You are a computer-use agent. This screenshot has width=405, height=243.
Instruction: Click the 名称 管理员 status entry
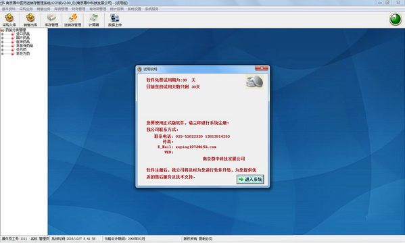39,239
